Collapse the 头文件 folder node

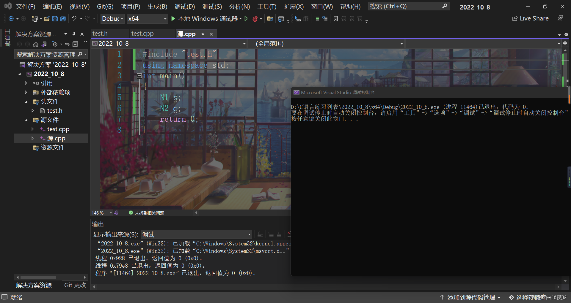(26, 101)
